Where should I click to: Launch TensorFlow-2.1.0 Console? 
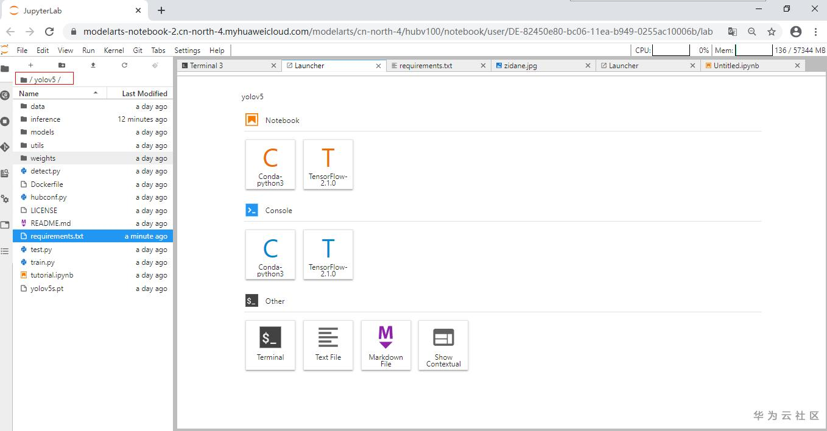(x=328, y=254)
